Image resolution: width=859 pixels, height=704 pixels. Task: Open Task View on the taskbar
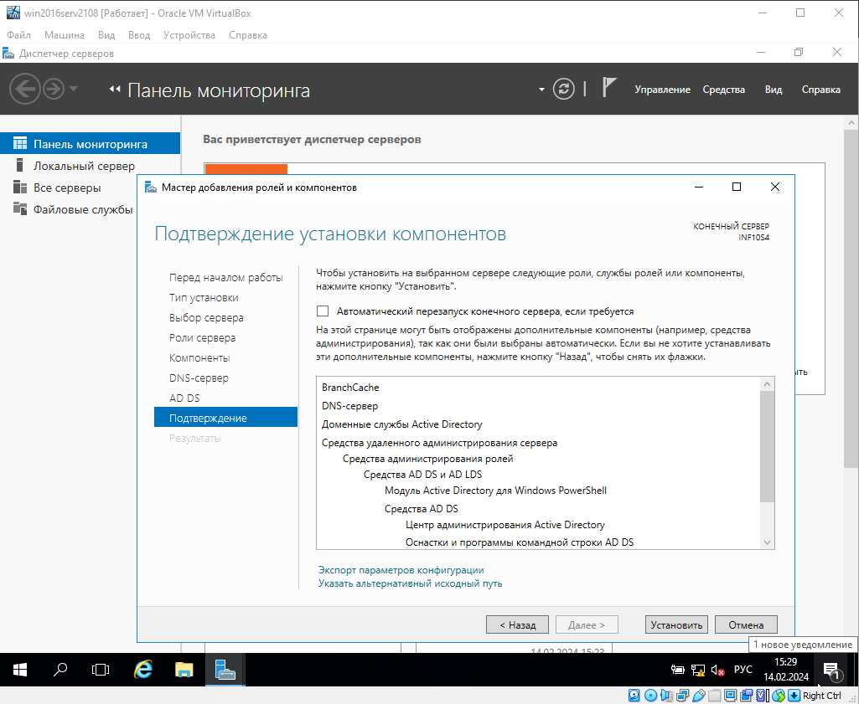click(x=101, y=670)
